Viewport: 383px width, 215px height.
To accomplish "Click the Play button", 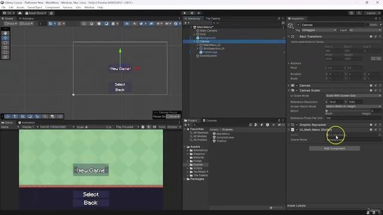I will coord(185,13).
